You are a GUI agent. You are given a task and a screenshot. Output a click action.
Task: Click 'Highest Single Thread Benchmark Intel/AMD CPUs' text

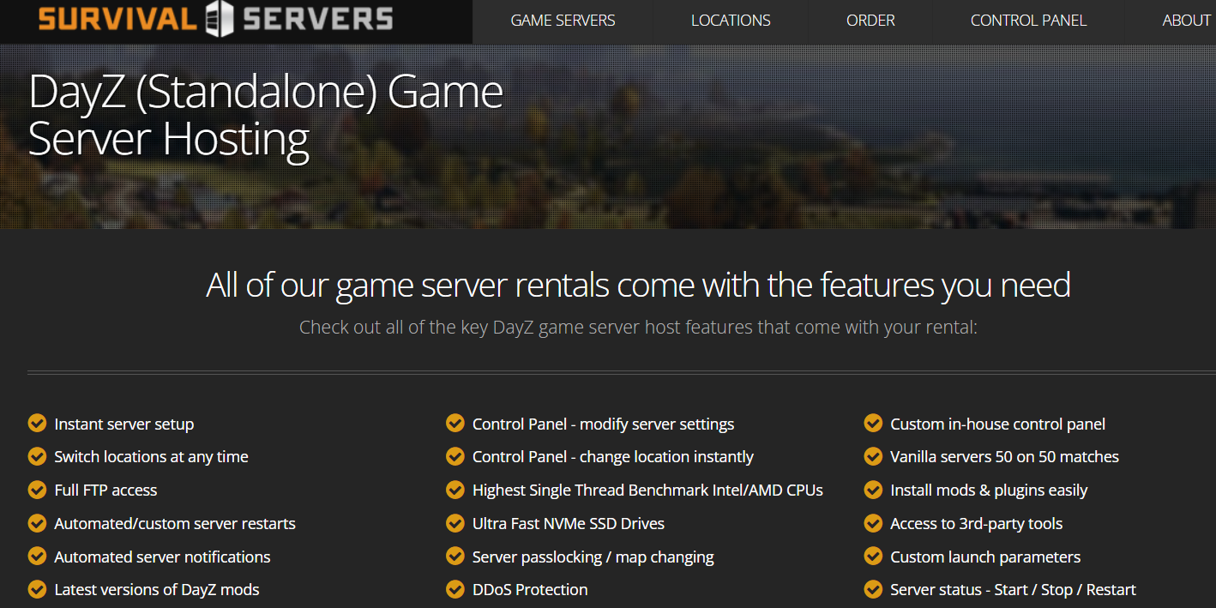coord(647,491)
